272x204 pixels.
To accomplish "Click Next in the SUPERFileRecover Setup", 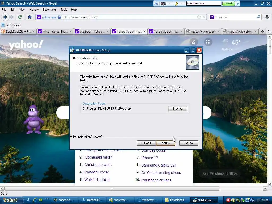I will coord(165,143).
